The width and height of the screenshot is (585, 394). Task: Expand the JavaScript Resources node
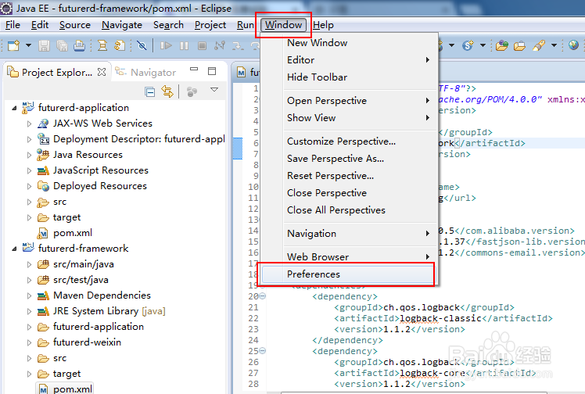pyautogui.click(x=29, y=170)
